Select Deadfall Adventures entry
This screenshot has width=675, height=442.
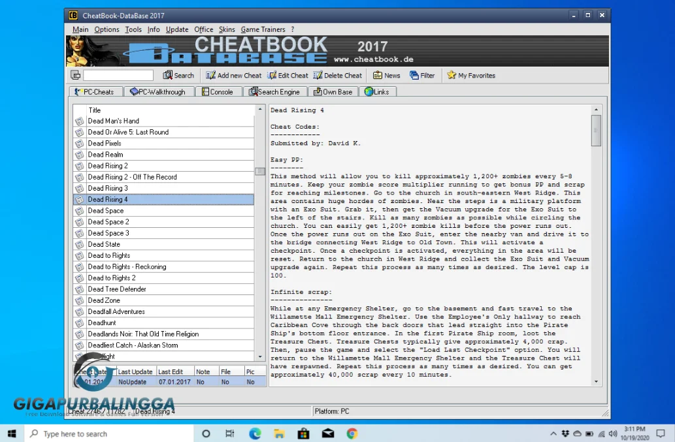tap(163, 311)
